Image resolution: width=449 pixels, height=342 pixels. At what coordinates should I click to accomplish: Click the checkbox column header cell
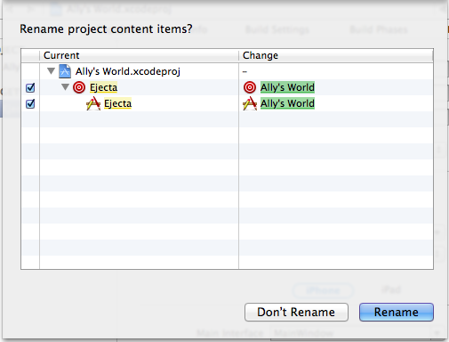tap(30, 55)
